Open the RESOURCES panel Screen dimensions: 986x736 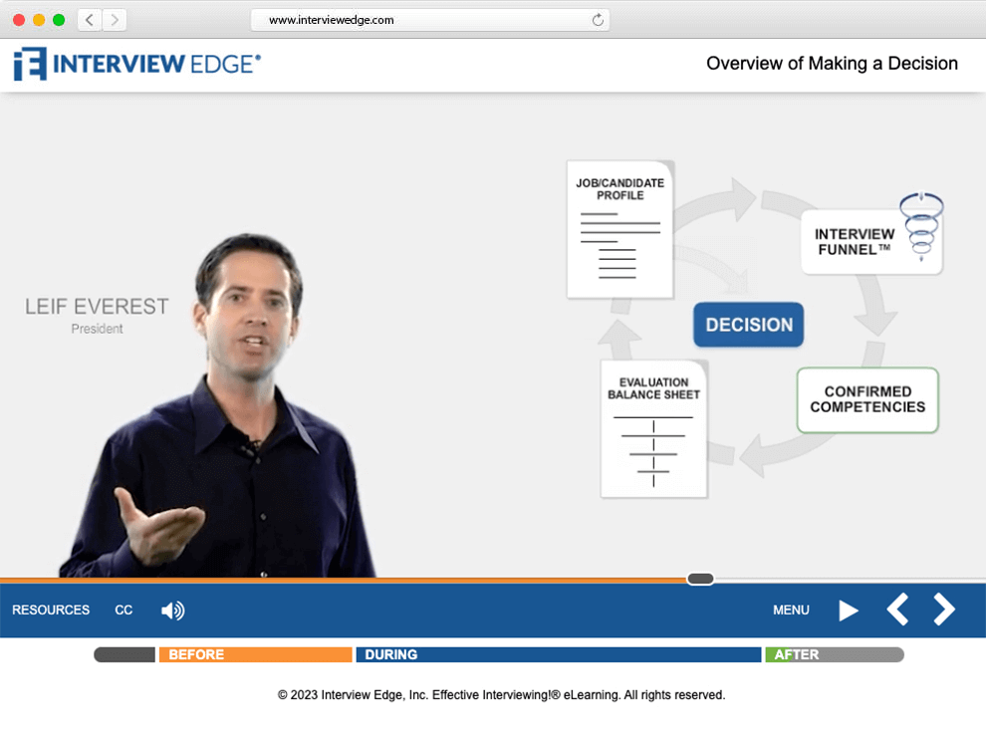(x=51, y=611)
